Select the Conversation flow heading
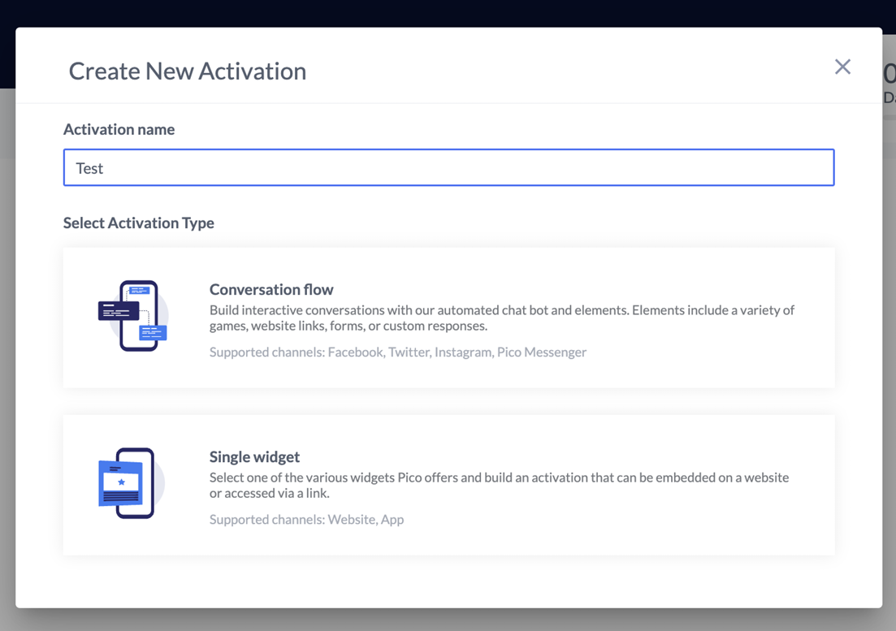The width and height of the screenshot is (896, 631). tap(271, 290)
